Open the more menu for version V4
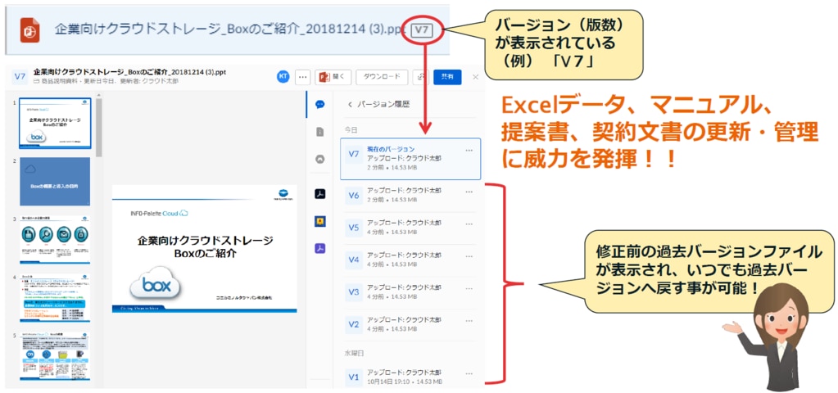 click(x=469, y=255)
